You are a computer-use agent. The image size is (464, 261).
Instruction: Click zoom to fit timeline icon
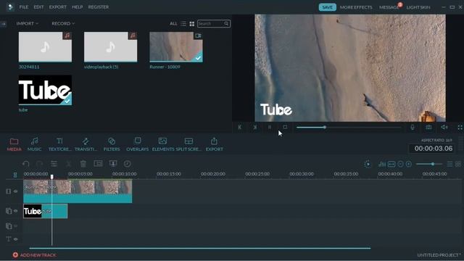[391, 164]
